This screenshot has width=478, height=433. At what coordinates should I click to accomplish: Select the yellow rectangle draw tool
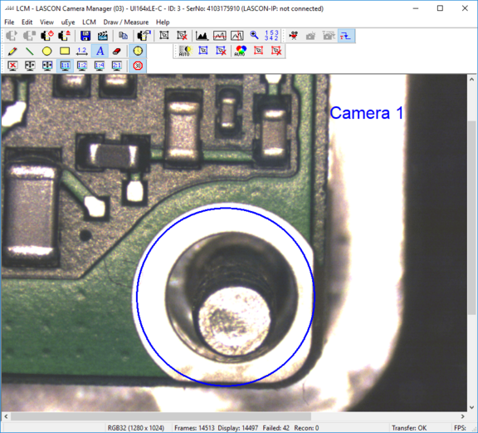[65, 51]
